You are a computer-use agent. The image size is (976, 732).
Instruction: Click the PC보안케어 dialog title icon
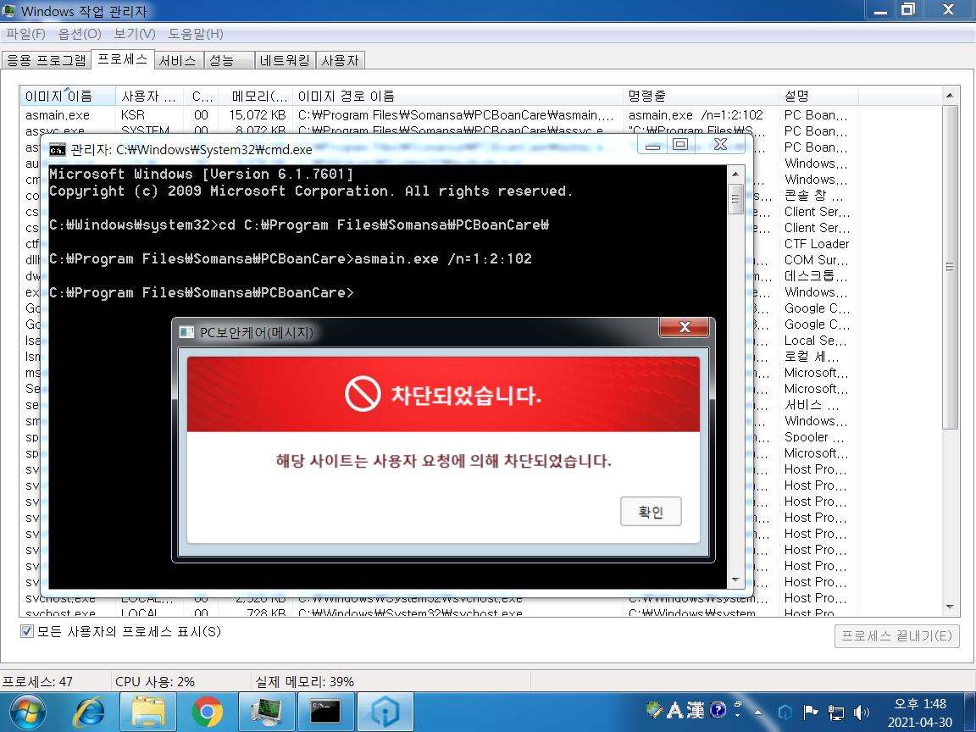[x=186, y=332]
